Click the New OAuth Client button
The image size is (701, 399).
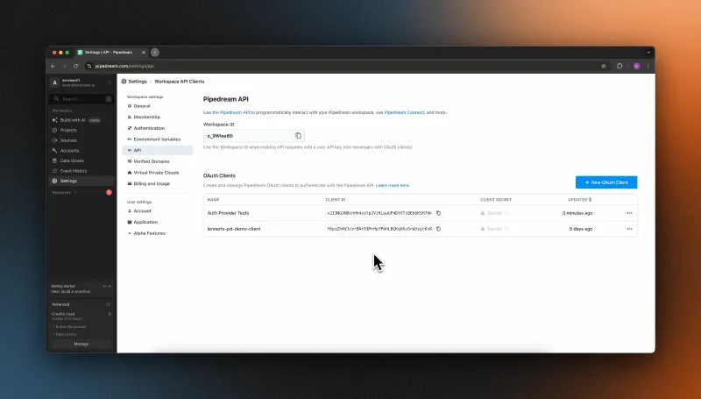pos(606,182)
